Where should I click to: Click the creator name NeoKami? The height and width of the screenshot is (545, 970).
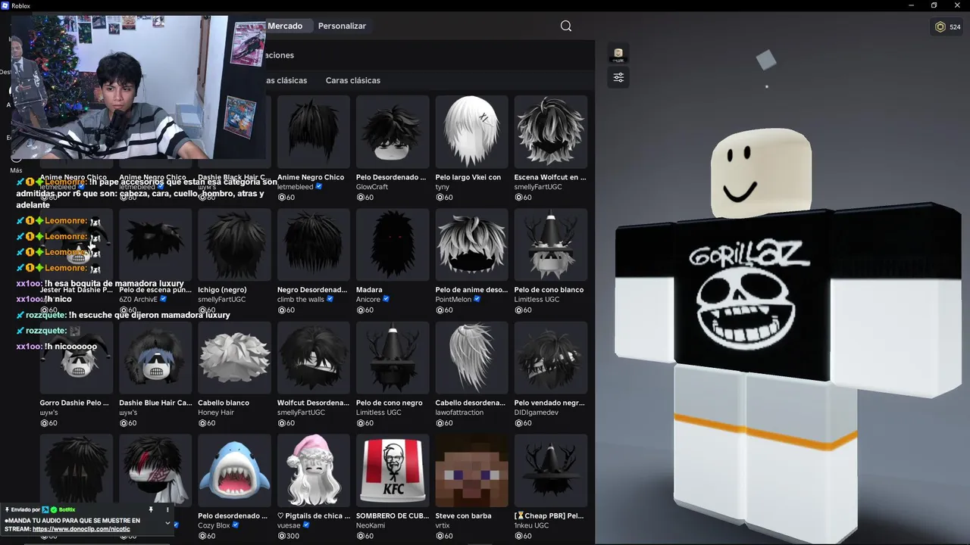click(371, 525)
